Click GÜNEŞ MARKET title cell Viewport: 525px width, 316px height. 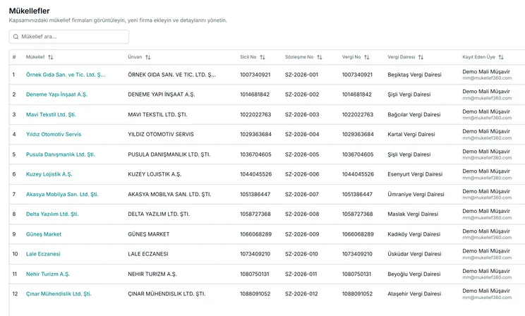click(x=149, y=234)
